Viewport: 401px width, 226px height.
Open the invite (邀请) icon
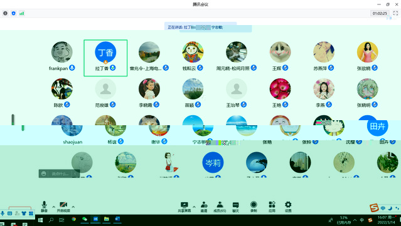tap(204, 207)
